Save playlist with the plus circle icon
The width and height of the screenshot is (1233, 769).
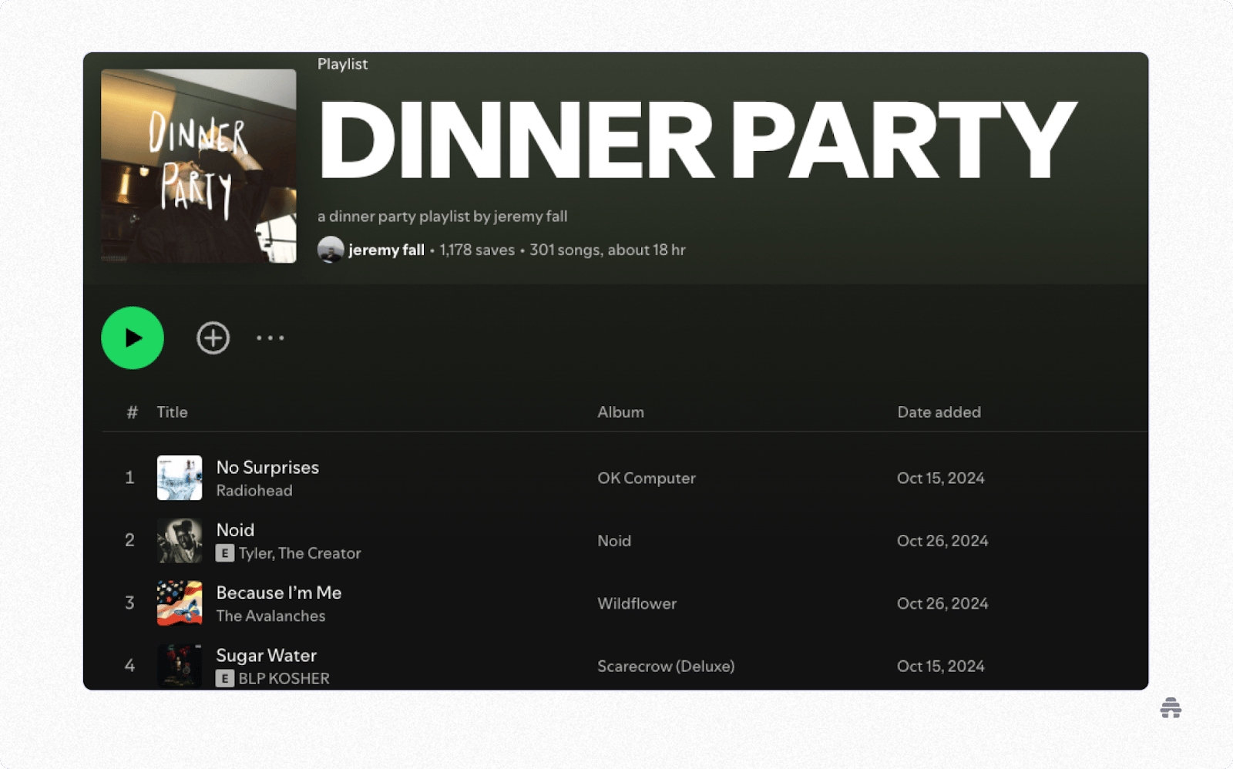[213, 337]
